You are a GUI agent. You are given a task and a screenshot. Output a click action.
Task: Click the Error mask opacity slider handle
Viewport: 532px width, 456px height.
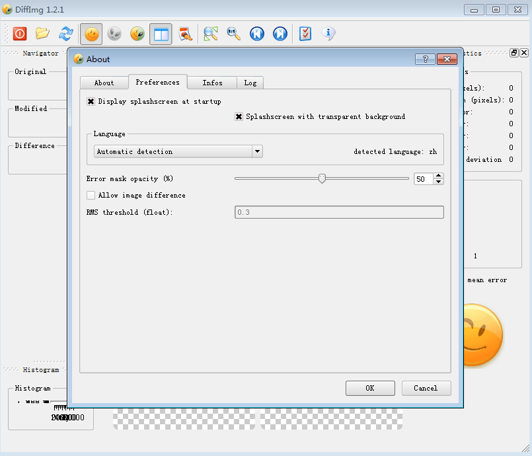click(322, 178)
